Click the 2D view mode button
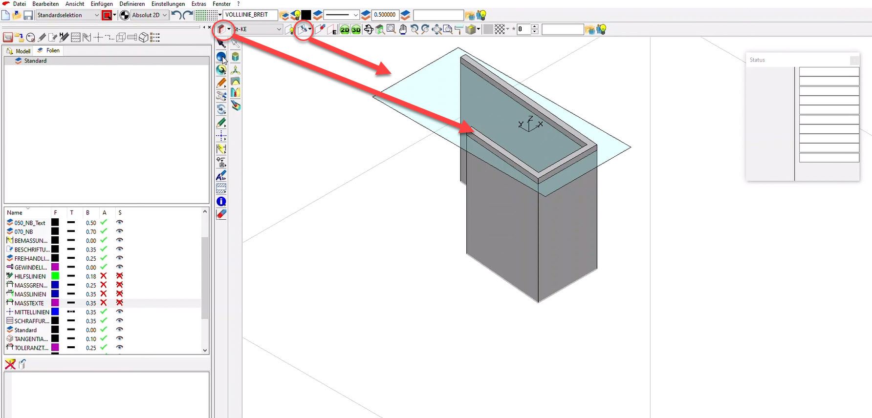 pyautogui.click(x=345, y=30)
